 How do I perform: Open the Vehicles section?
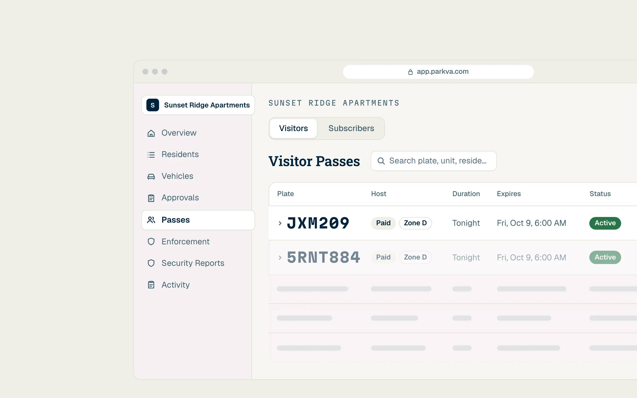pos(198,176)
